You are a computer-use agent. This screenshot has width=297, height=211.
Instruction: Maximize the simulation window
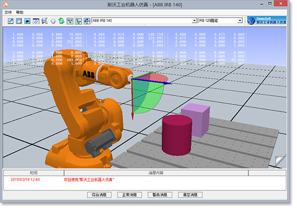[x=270, y=4]
